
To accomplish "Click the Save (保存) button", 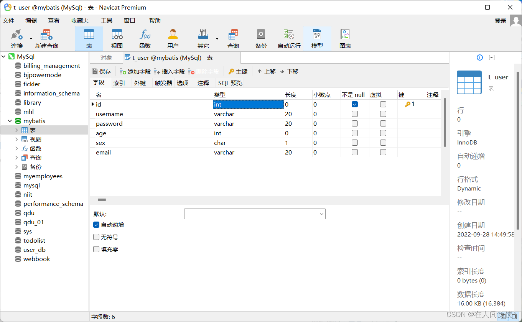I will click(x=102, y=72).
